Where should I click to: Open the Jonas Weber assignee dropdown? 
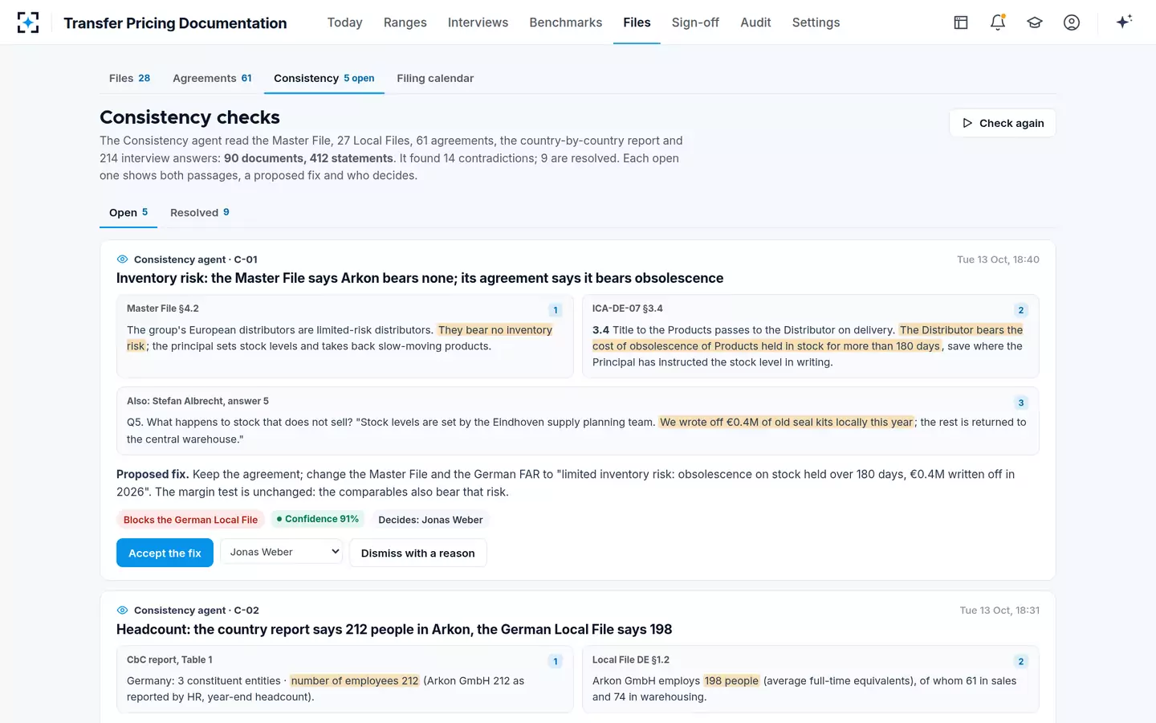(x=282, y=552)
